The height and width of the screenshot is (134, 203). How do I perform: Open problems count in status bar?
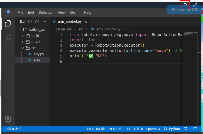14,129
